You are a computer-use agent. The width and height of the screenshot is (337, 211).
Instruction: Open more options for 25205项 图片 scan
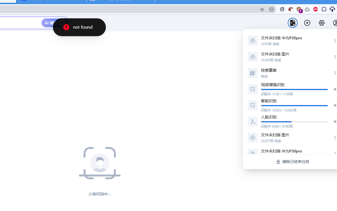tap(335, 57)
